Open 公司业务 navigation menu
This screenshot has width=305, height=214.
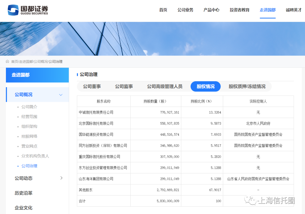(x=185, y=10)
